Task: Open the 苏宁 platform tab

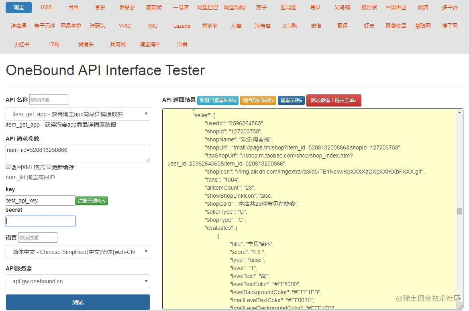Action: pyautogui.click(x=261, y=7)
